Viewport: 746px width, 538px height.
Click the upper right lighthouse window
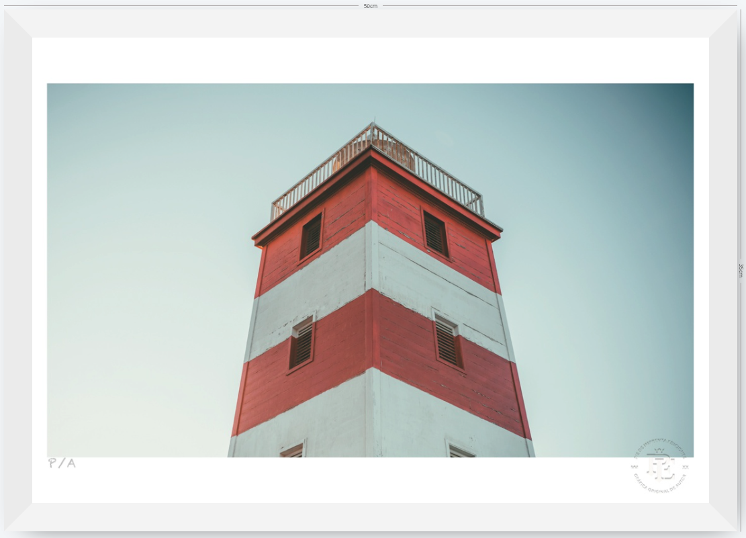coord(435,234)
